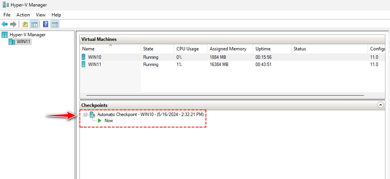Click the blue Help toolbar icon

pos(46,24)
